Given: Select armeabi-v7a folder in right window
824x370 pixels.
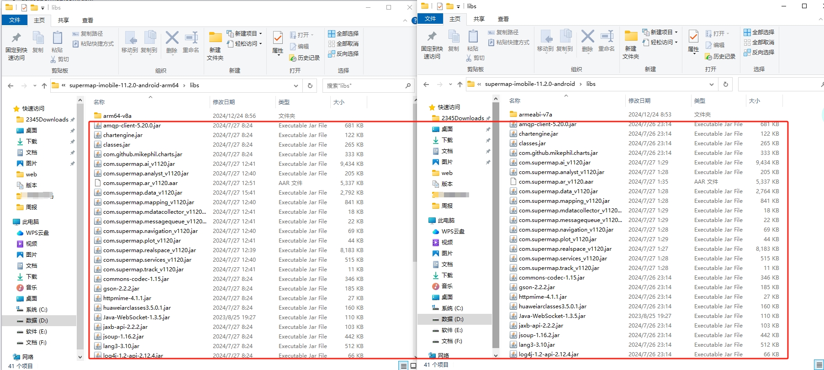Looking at the screenshot, I should coord(535,115).
